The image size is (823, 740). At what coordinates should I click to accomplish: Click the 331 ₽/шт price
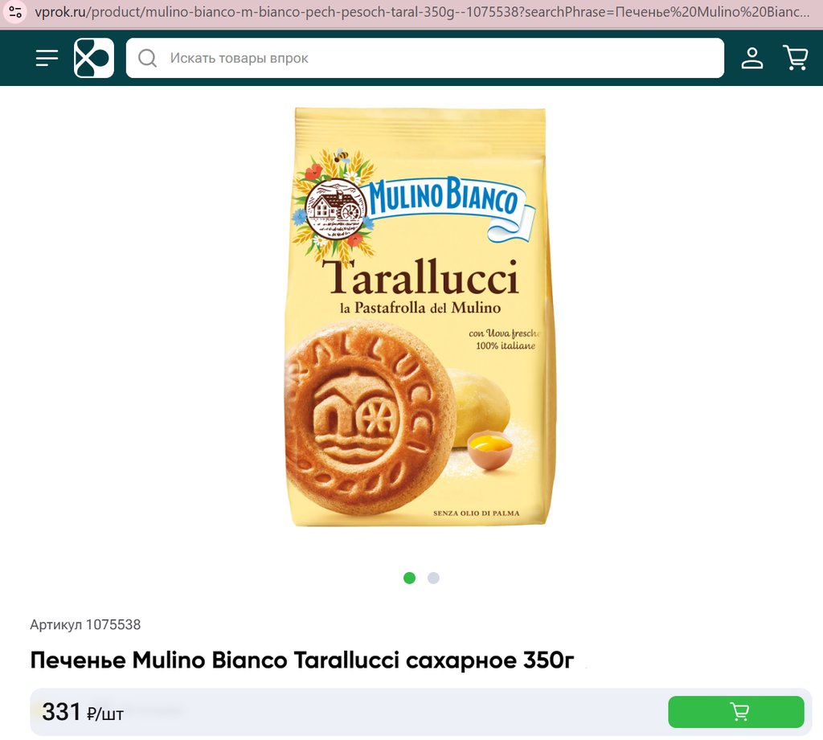[83, 712]
